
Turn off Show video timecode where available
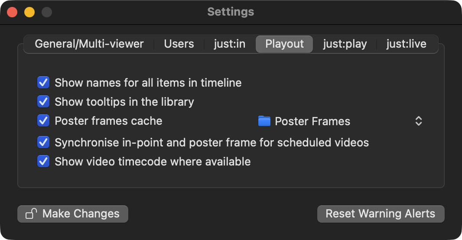coord(43,161)
